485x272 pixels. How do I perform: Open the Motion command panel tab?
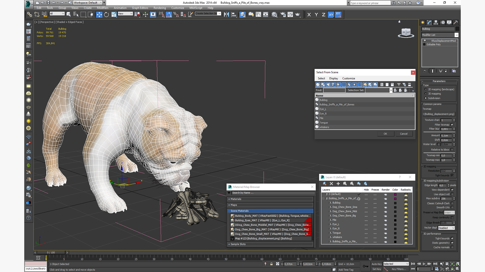pos(443,22)
